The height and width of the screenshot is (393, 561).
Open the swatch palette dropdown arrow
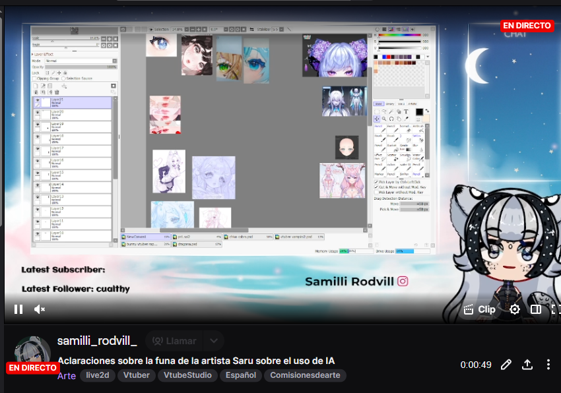pos(428,57)
